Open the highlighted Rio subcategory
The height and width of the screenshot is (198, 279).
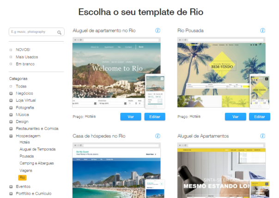coord(22,178)
